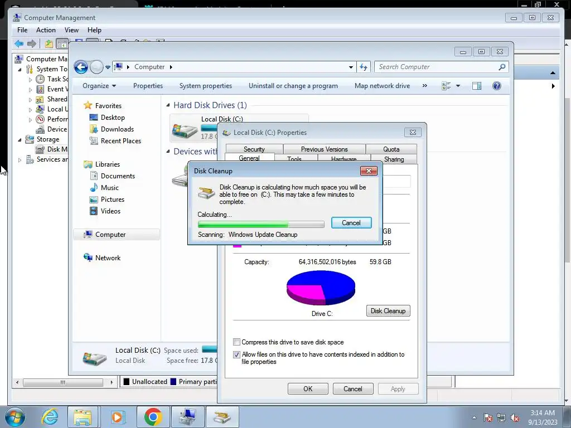The image size is (571, 428).
Task: Show more Explorer toolbar commands chevron
Action: [x=424, y=86]
